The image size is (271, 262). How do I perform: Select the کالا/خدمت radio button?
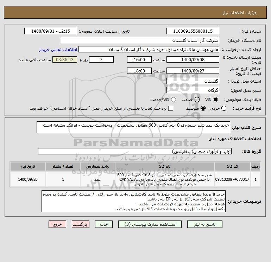pos(174,100)
